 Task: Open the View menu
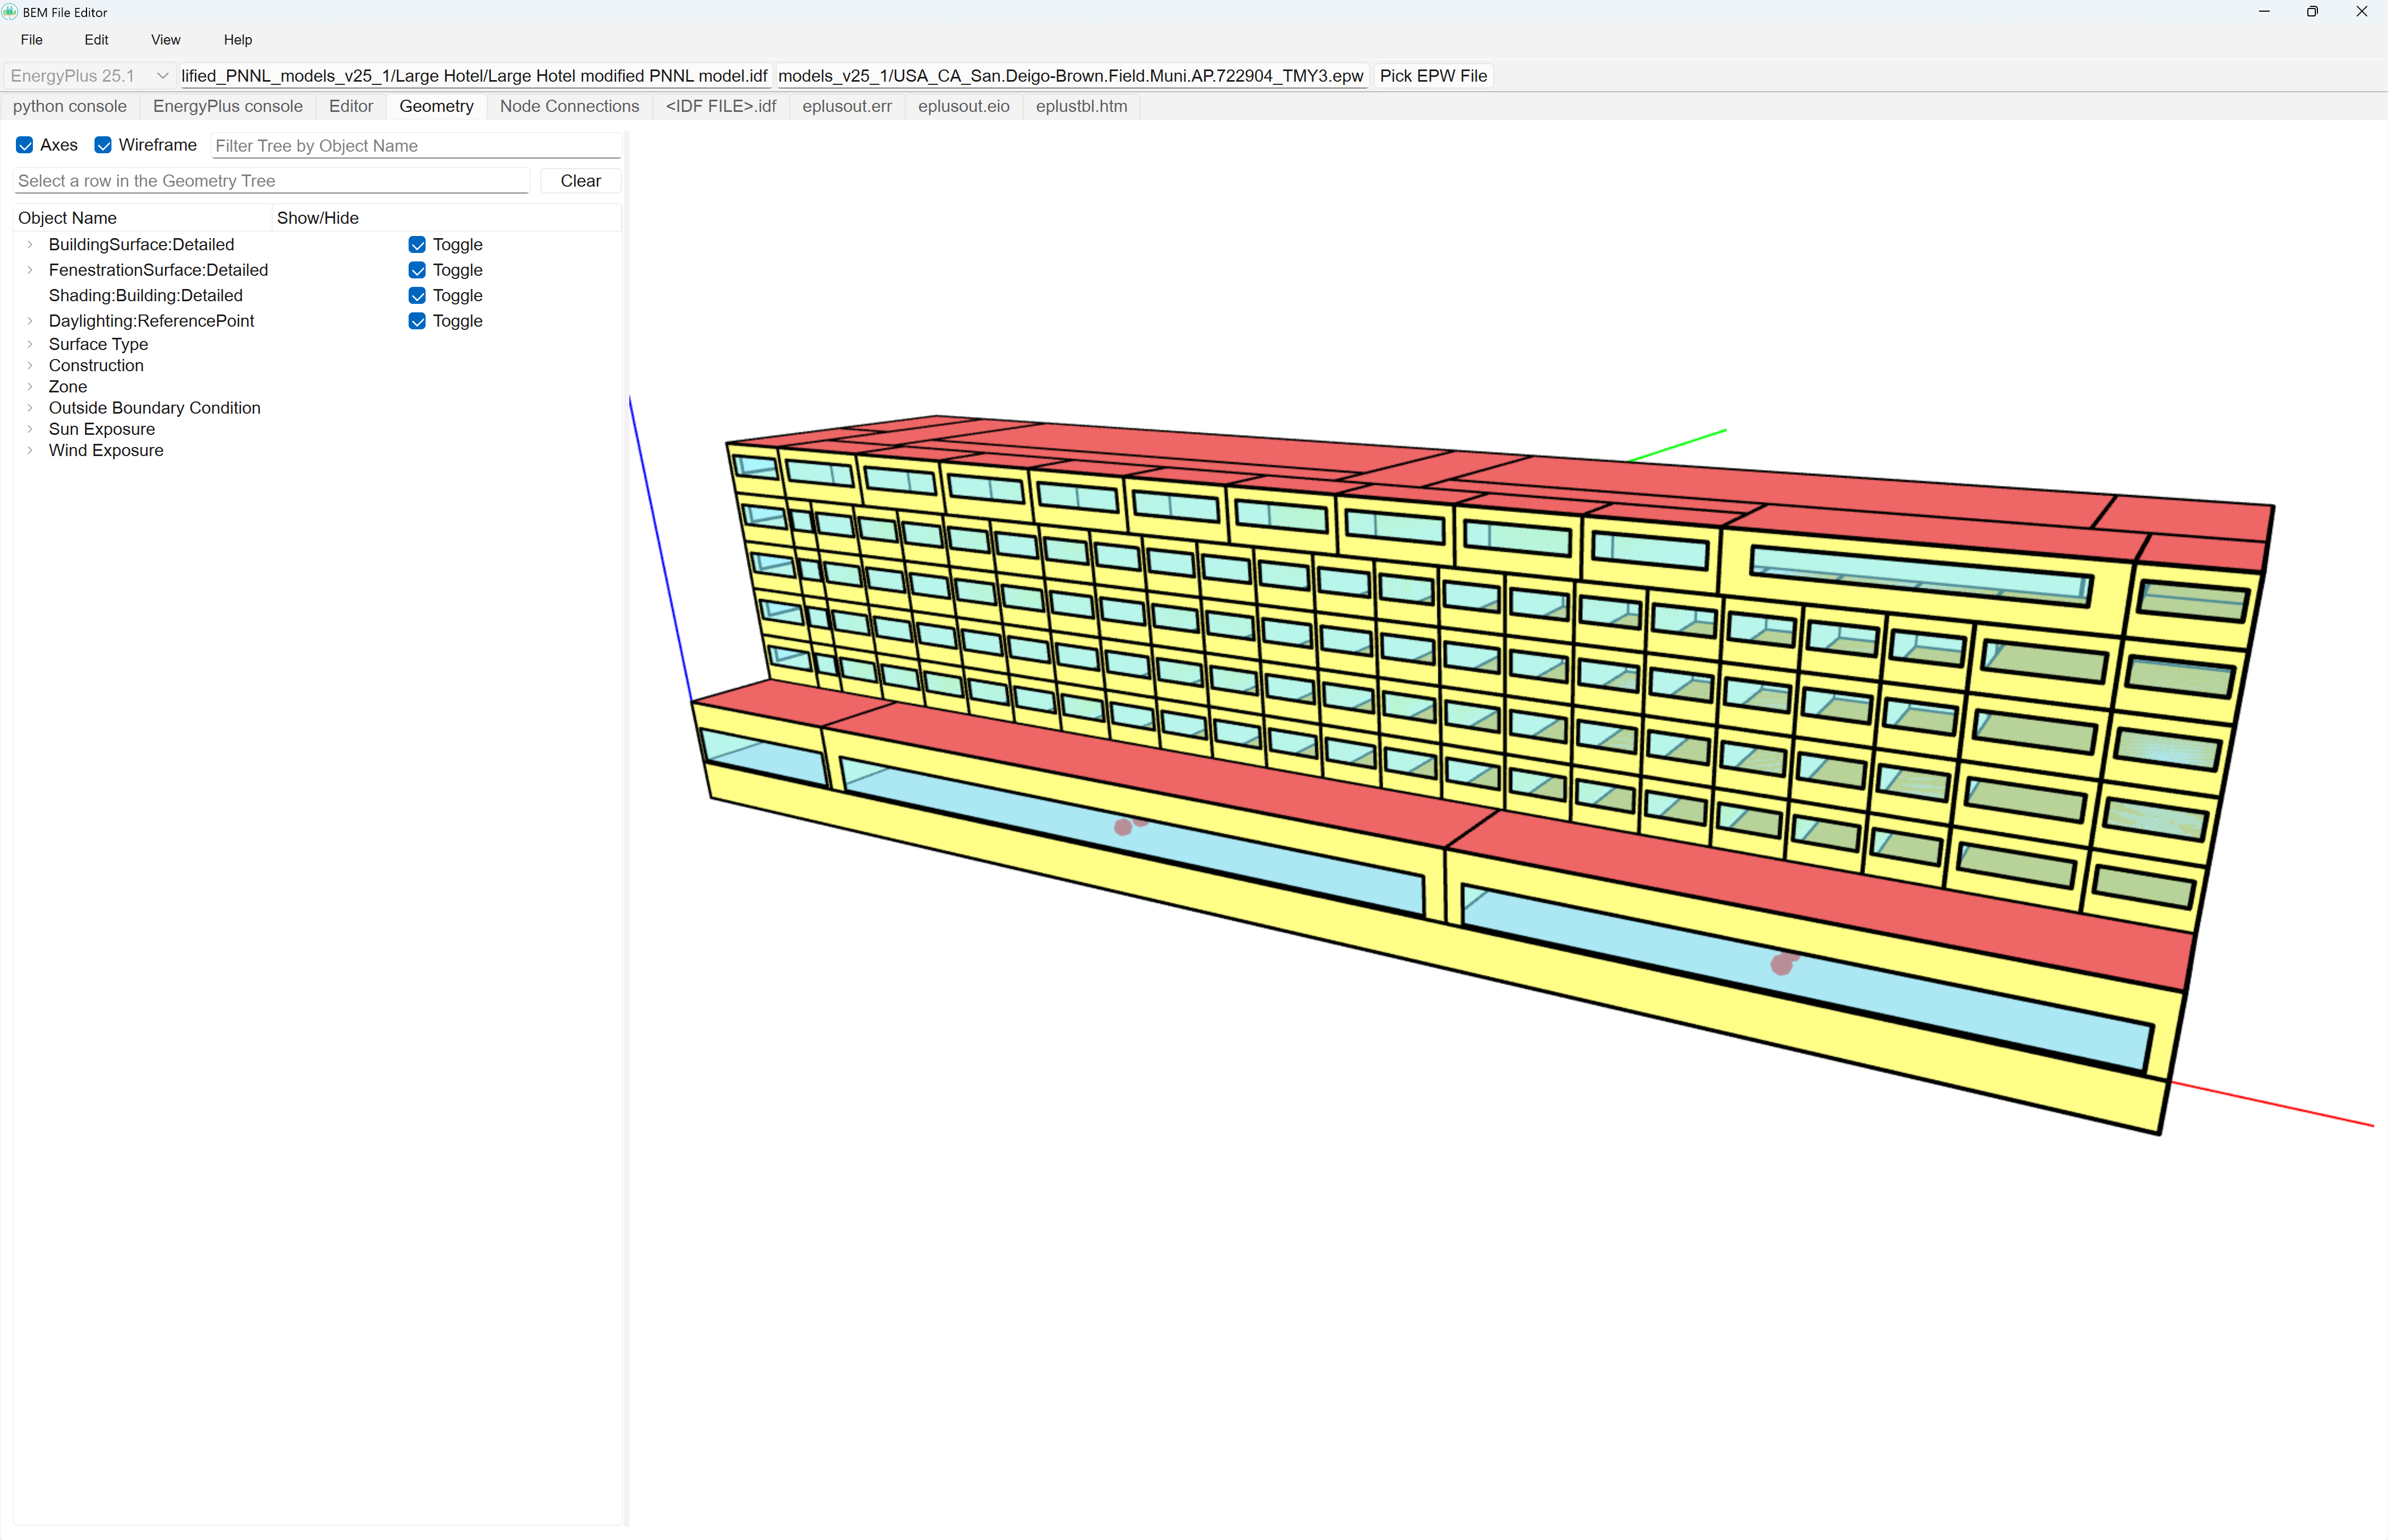[x=166, y=40]
